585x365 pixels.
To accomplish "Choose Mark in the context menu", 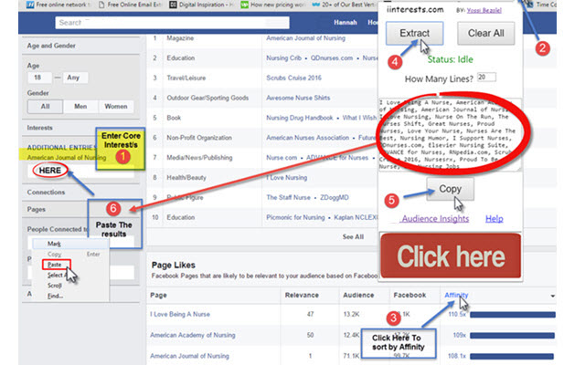I will 54,244.
